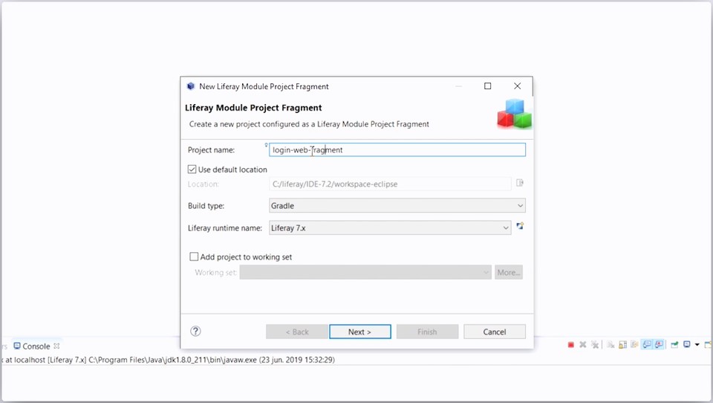Screen dimensions: 713x403
Task: Toggle Word Wrap icon in Console toolbar
Action: (634, 345)
